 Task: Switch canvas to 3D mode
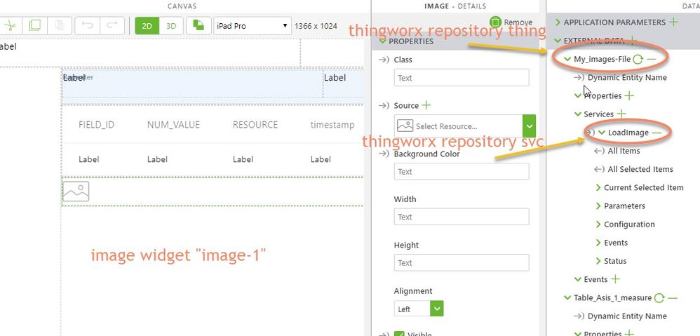point(171,26)
